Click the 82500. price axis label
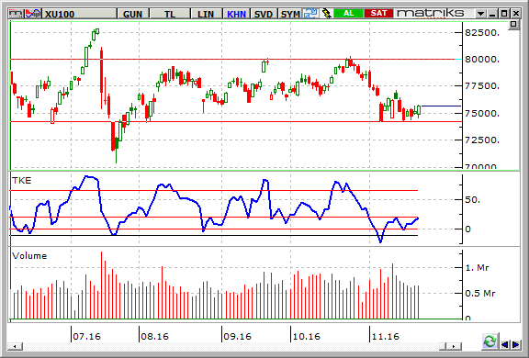This screenshot has width=529, height=358. pyautogui.click(x=482, y=33)
